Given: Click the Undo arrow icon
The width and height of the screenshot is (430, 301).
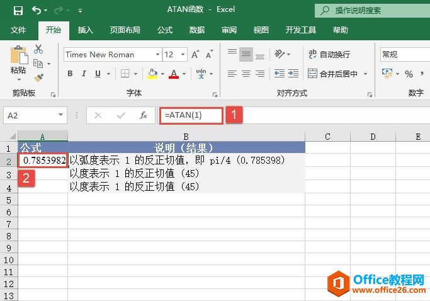Looking at the screenshot, I should click(36, 11).
